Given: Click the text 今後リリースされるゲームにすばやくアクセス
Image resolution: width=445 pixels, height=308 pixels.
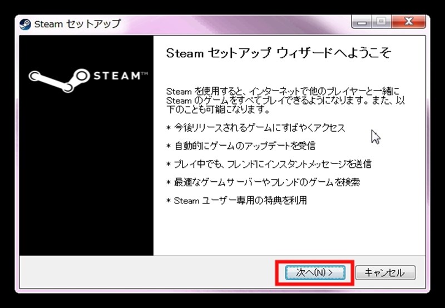Looking at the screenshot, I should [x=259, y=128].
